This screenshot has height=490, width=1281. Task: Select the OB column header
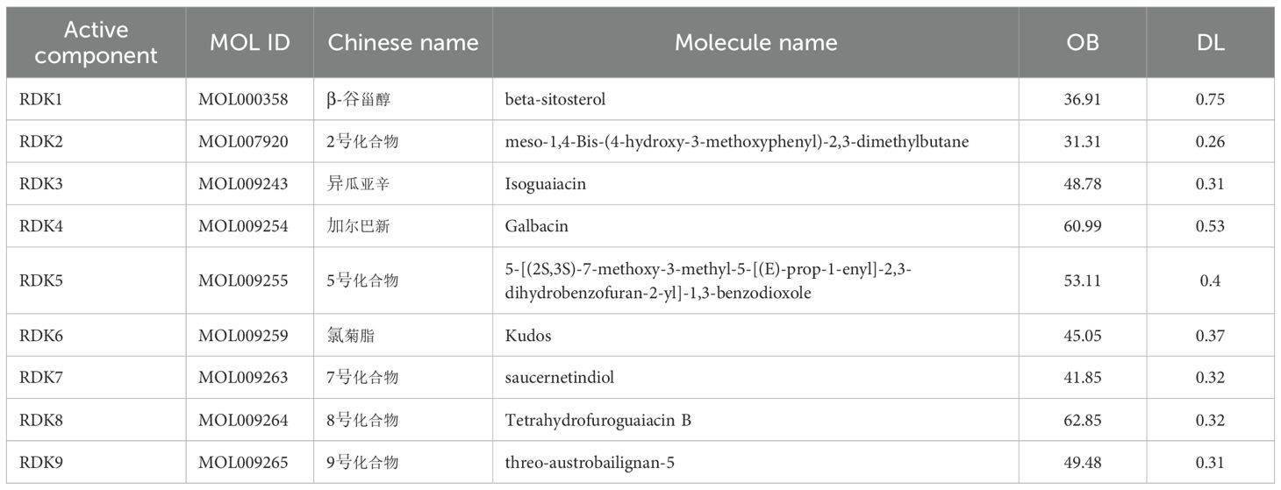1082,43
